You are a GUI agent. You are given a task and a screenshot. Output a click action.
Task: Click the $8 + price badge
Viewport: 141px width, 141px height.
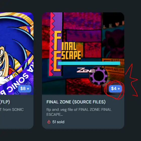(25, 89)
